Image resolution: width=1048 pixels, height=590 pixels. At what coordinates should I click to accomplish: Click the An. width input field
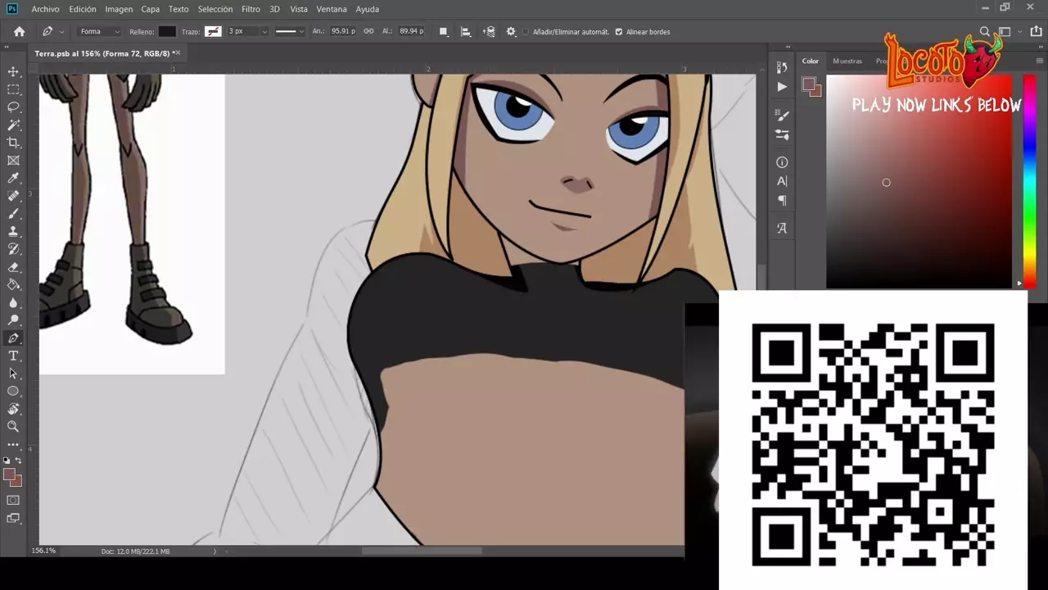click(343, 31)
